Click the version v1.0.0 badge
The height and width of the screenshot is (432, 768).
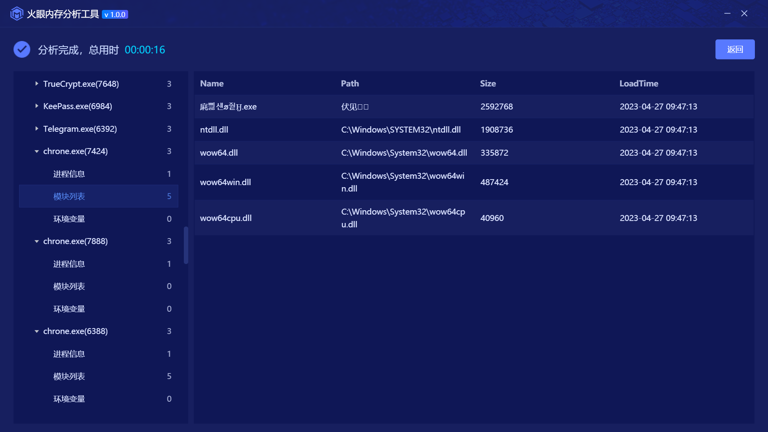115,15
